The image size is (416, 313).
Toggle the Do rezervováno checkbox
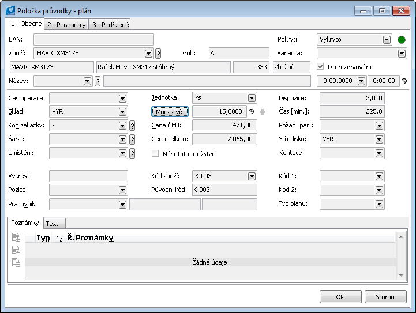321,67
